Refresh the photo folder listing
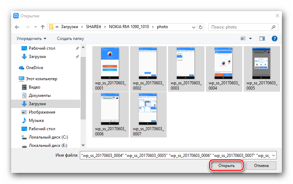293x184 pixels. click(x=201, y=27)
